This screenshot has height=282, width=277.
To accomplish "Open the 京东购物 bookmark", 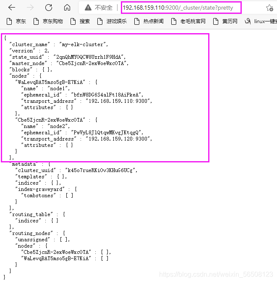I will (48, 21).
